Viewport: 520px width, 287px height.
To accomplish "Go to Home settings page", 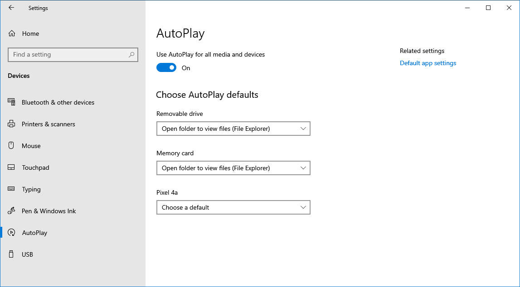I will [30, 33].
